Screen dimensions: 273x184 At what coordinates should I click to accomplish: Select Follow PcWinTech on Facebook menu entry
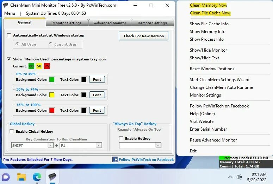click(219, 106)
